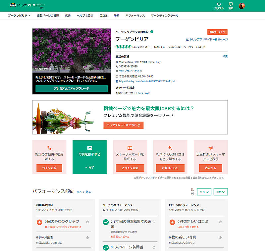Click the clock icon beside 本日の営業時間
This screenshot has height=251, width=265.
117,76
